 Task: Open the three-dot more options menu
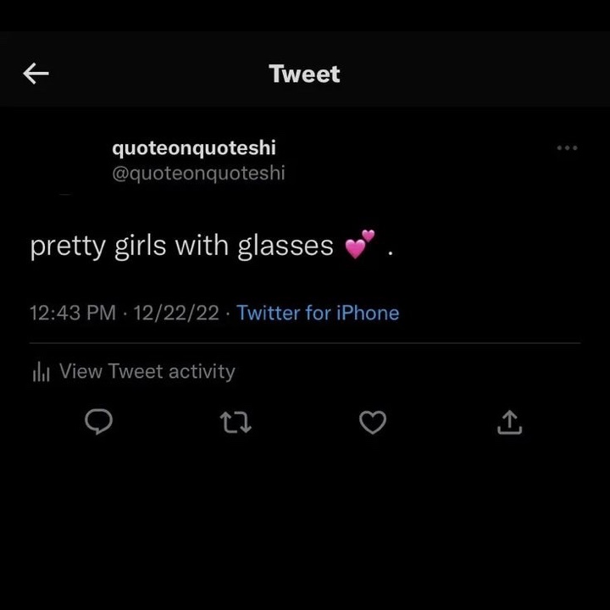[x=567, y=148]
